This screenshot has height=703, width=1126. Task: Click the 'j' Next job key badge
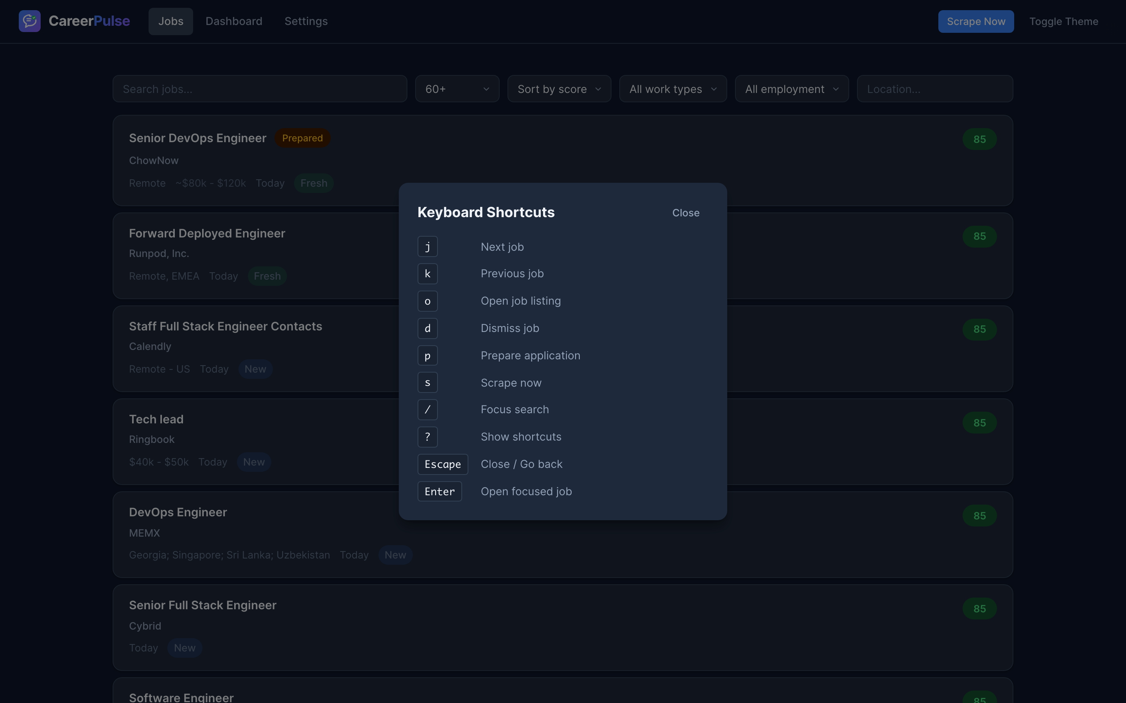pos(427,246)
